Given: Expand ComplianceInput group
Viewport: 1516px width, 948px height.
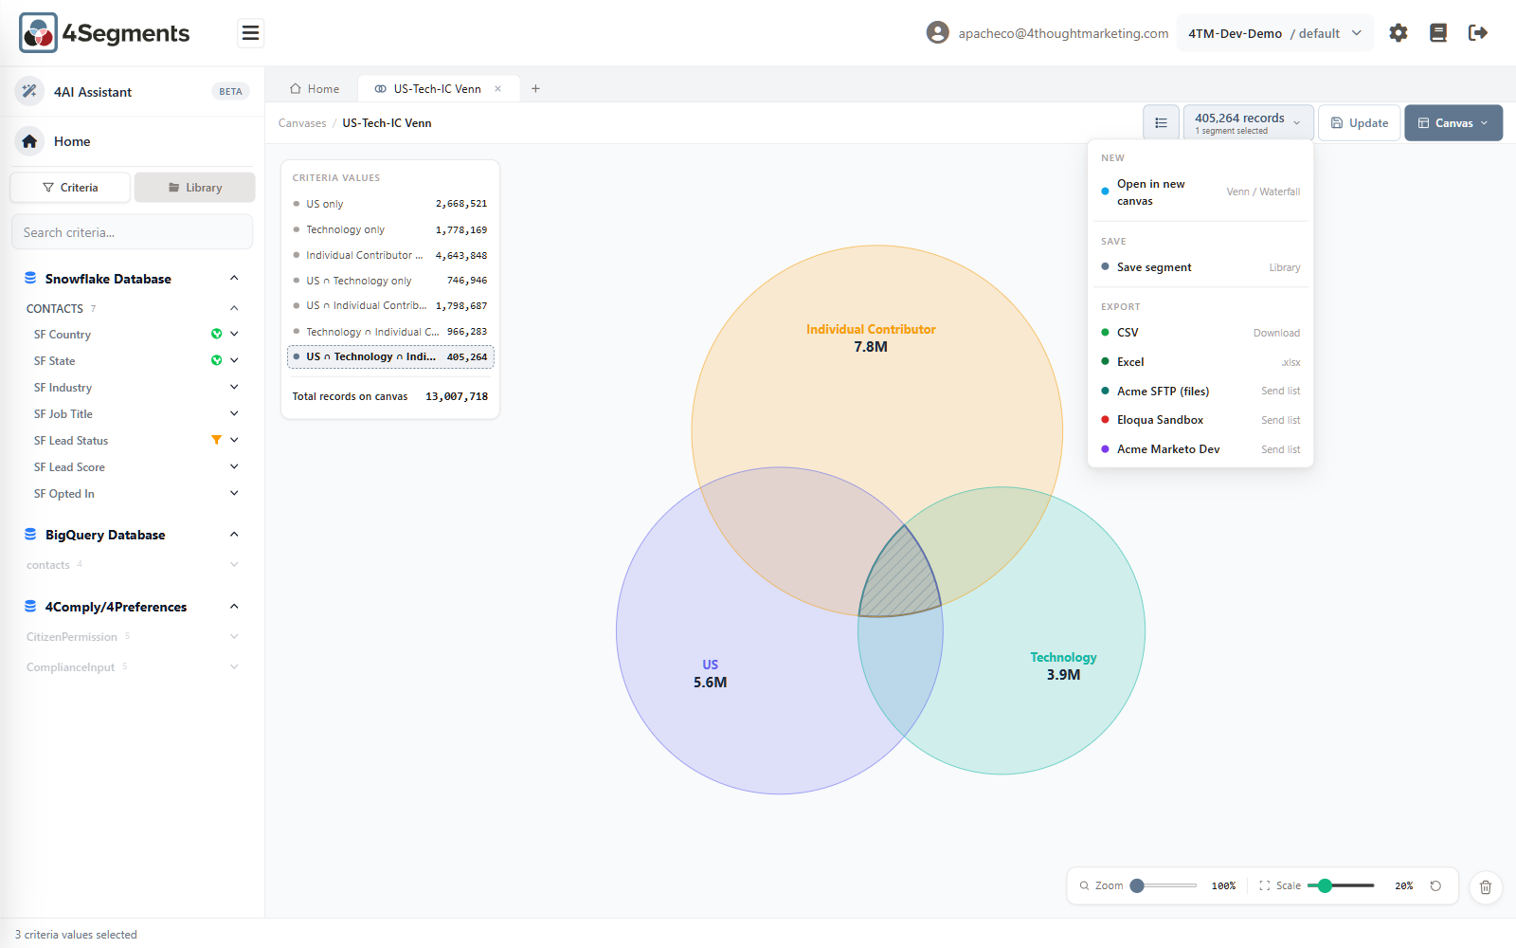Looking at the screenshot, I should pos(234,667).
